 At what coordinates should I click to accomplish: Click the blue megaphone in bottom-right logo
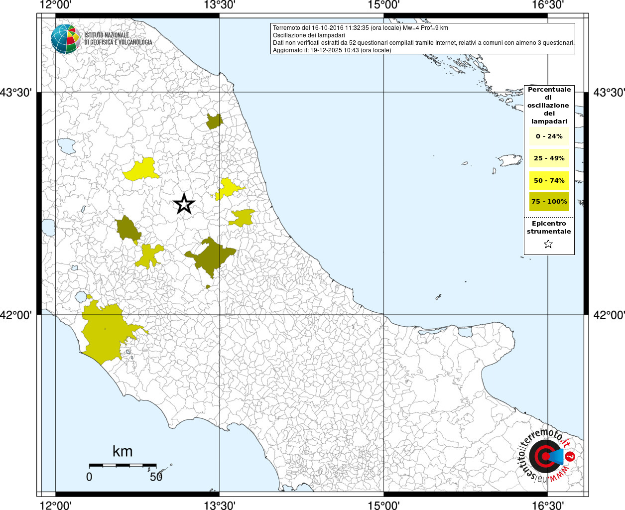pos(558,456)
